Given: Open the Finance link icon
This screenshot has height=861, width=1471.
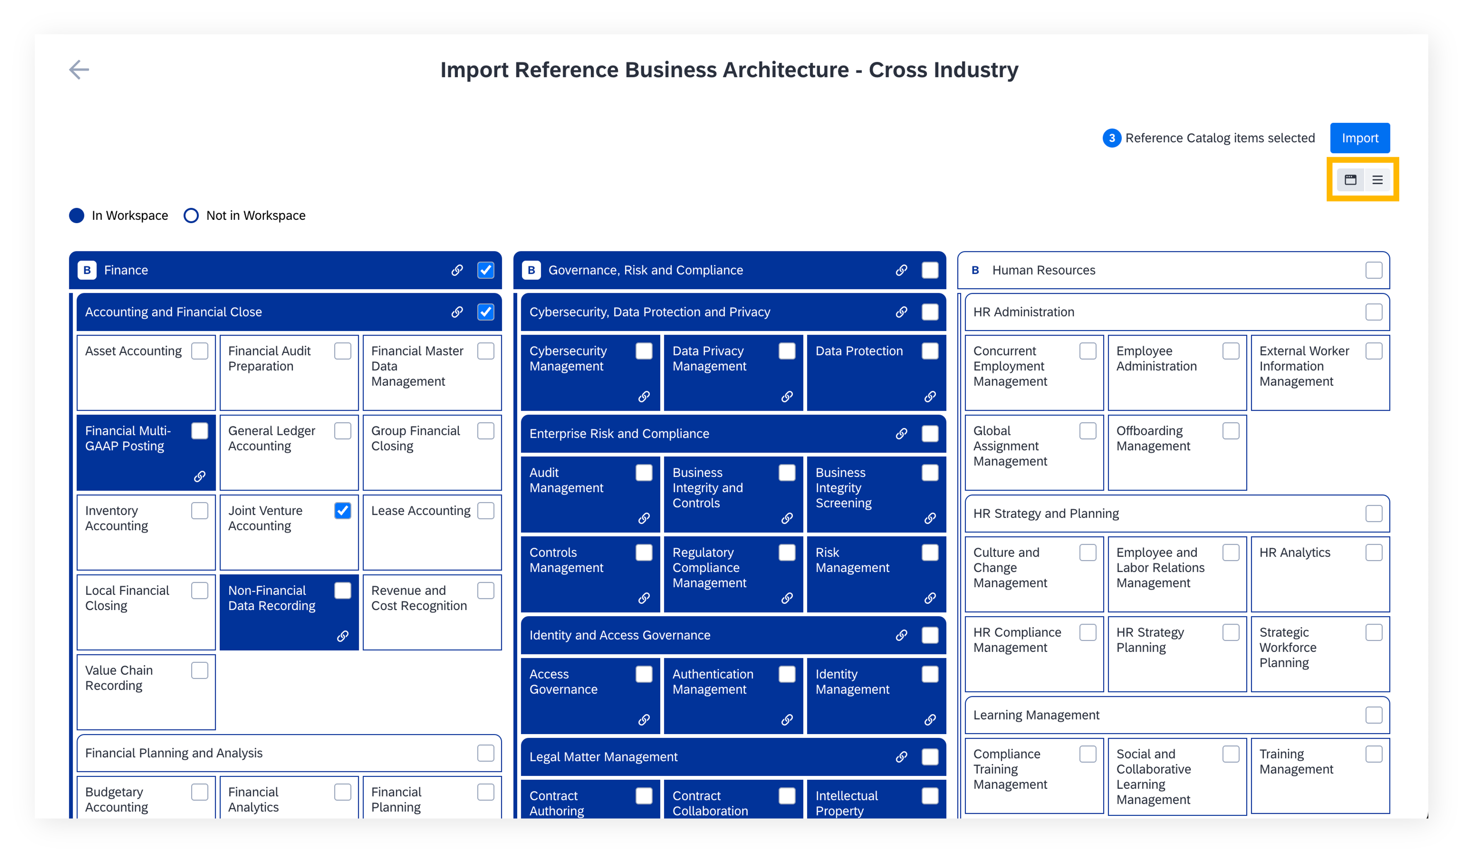Looking at the screenshot, I should (457, 270).
